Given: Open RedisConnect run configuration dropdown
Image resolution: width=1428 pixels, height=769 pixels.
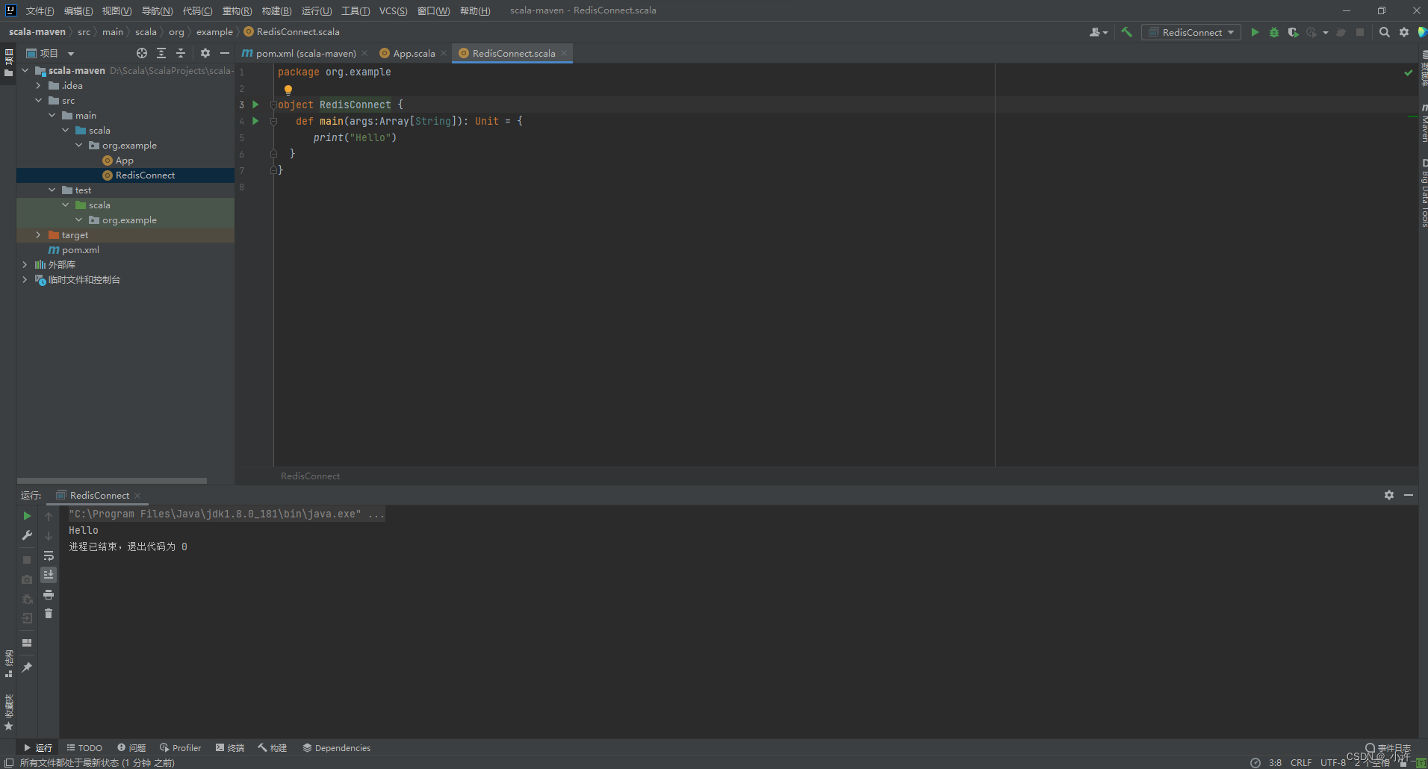Looking at the screenshot, I should coord(1191,32).
